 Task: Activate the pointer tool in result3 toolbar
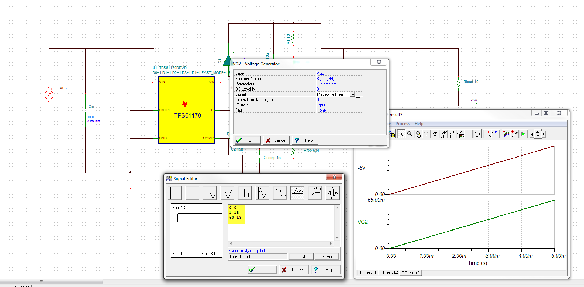401,134
